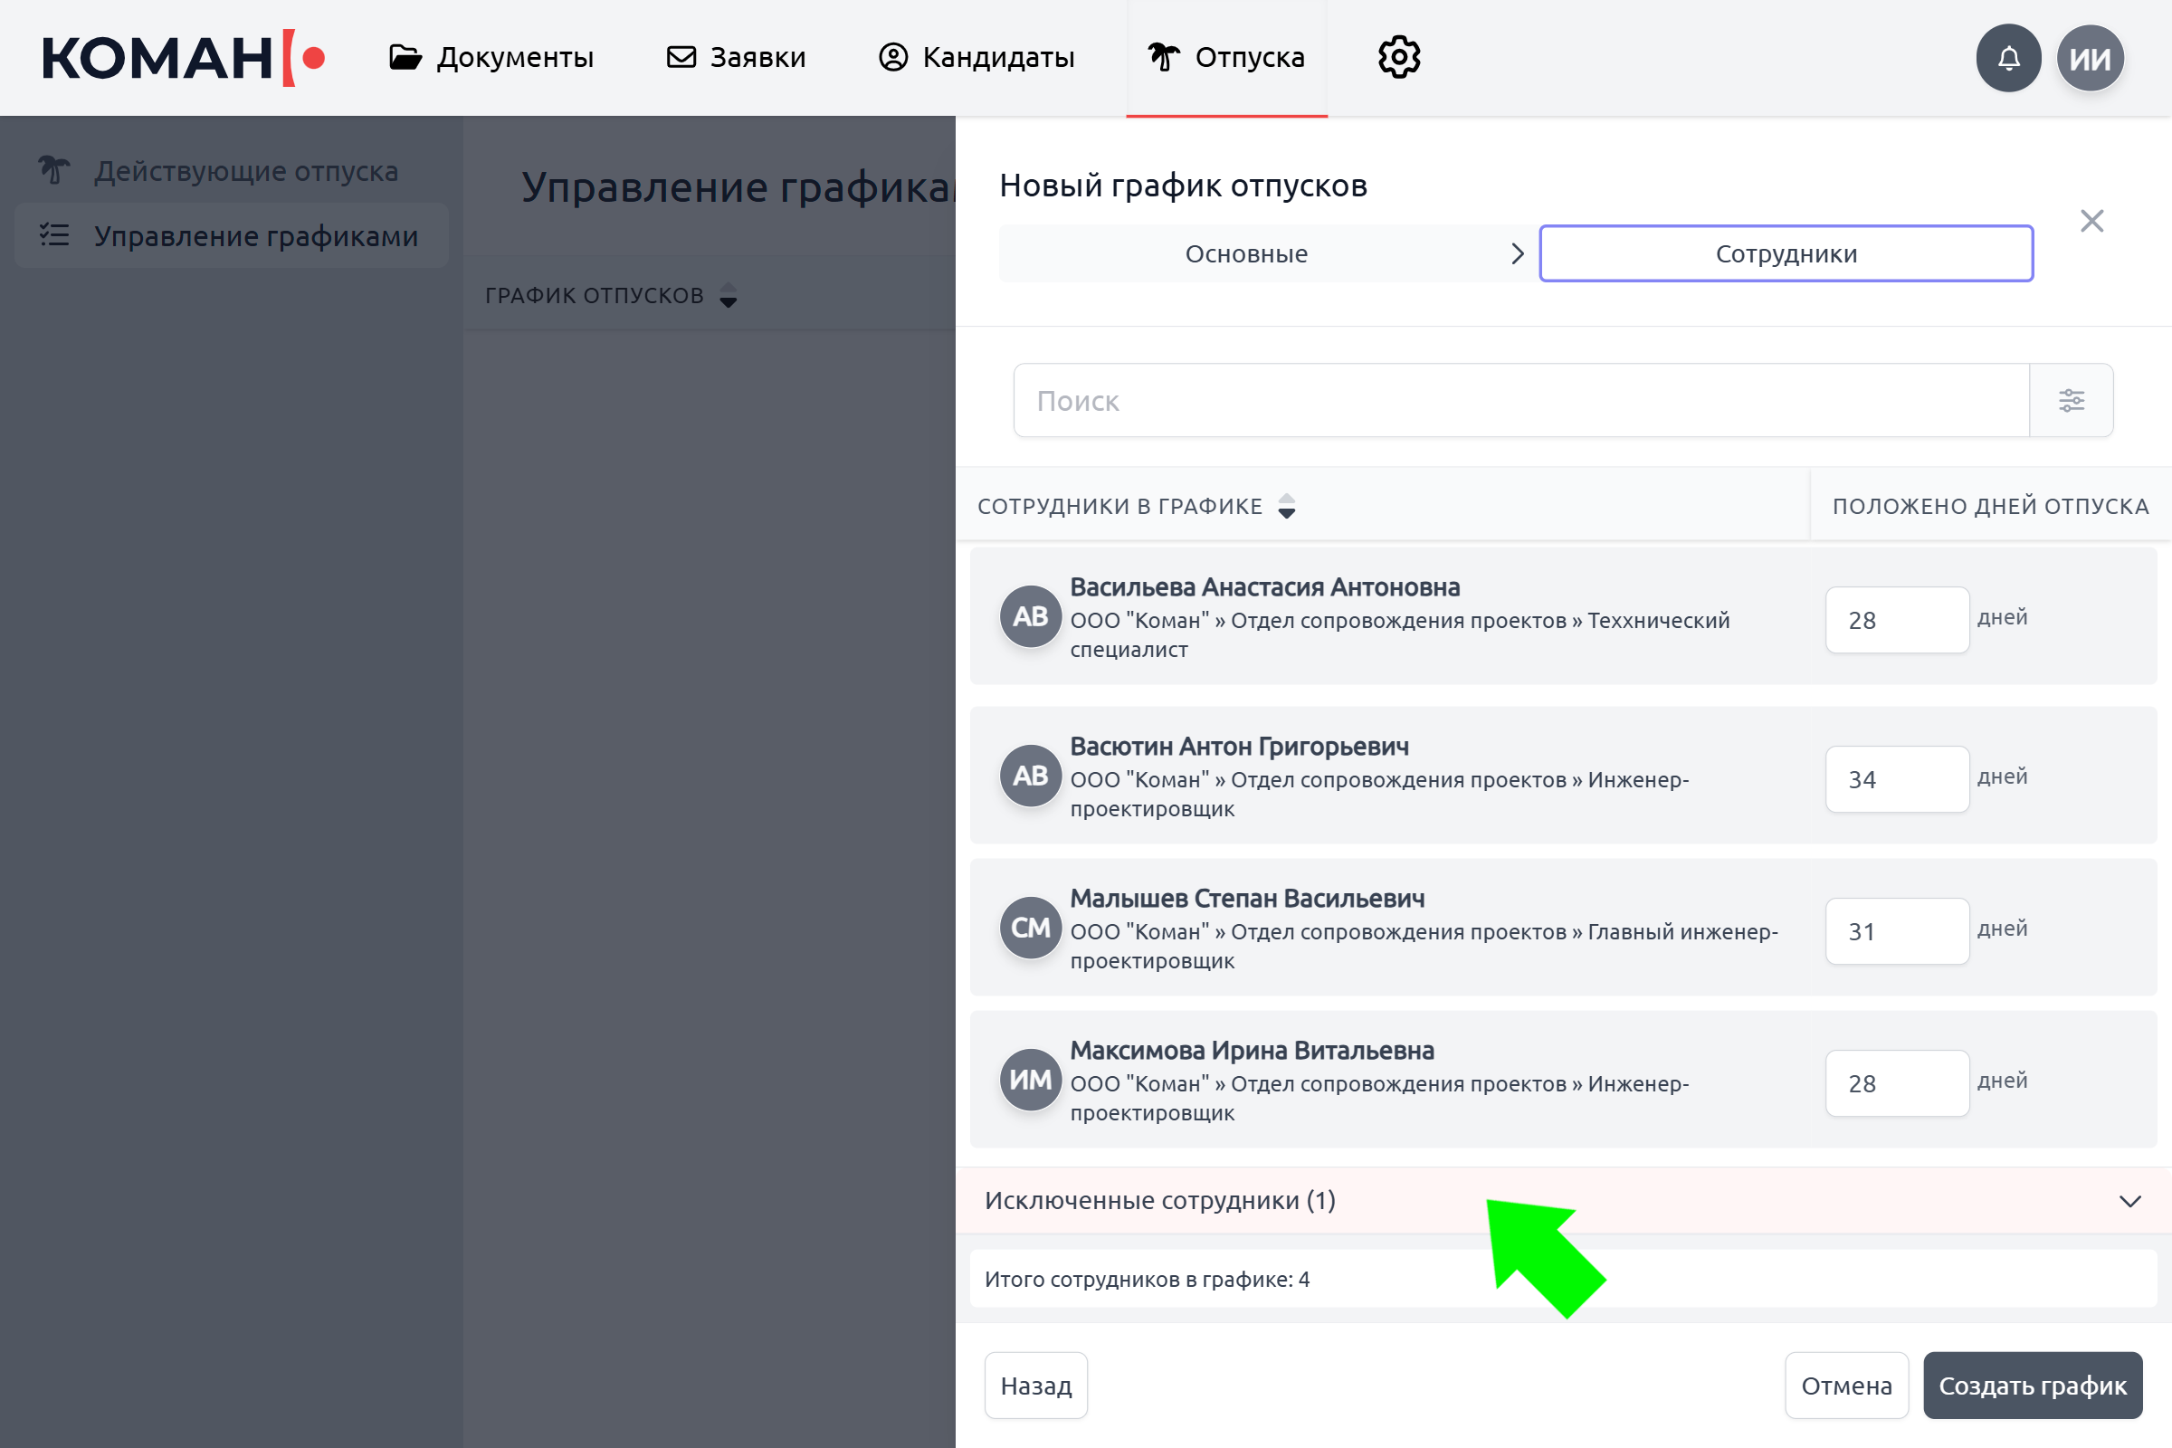The image size is (2172, 1448).
Task: Open the Документы menu
Action: (491, 57)
